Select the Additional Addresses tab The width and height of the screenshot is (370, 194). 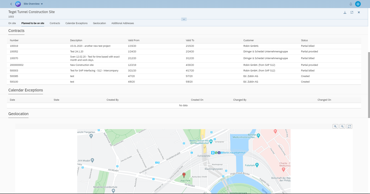123,23
